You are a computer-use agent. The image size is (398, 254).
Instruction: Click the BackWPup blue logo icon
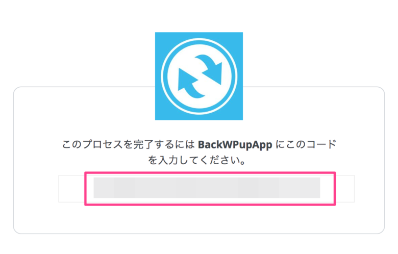tap(199, 76)
